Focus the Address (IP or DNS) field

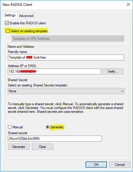[x=54, y=71]
